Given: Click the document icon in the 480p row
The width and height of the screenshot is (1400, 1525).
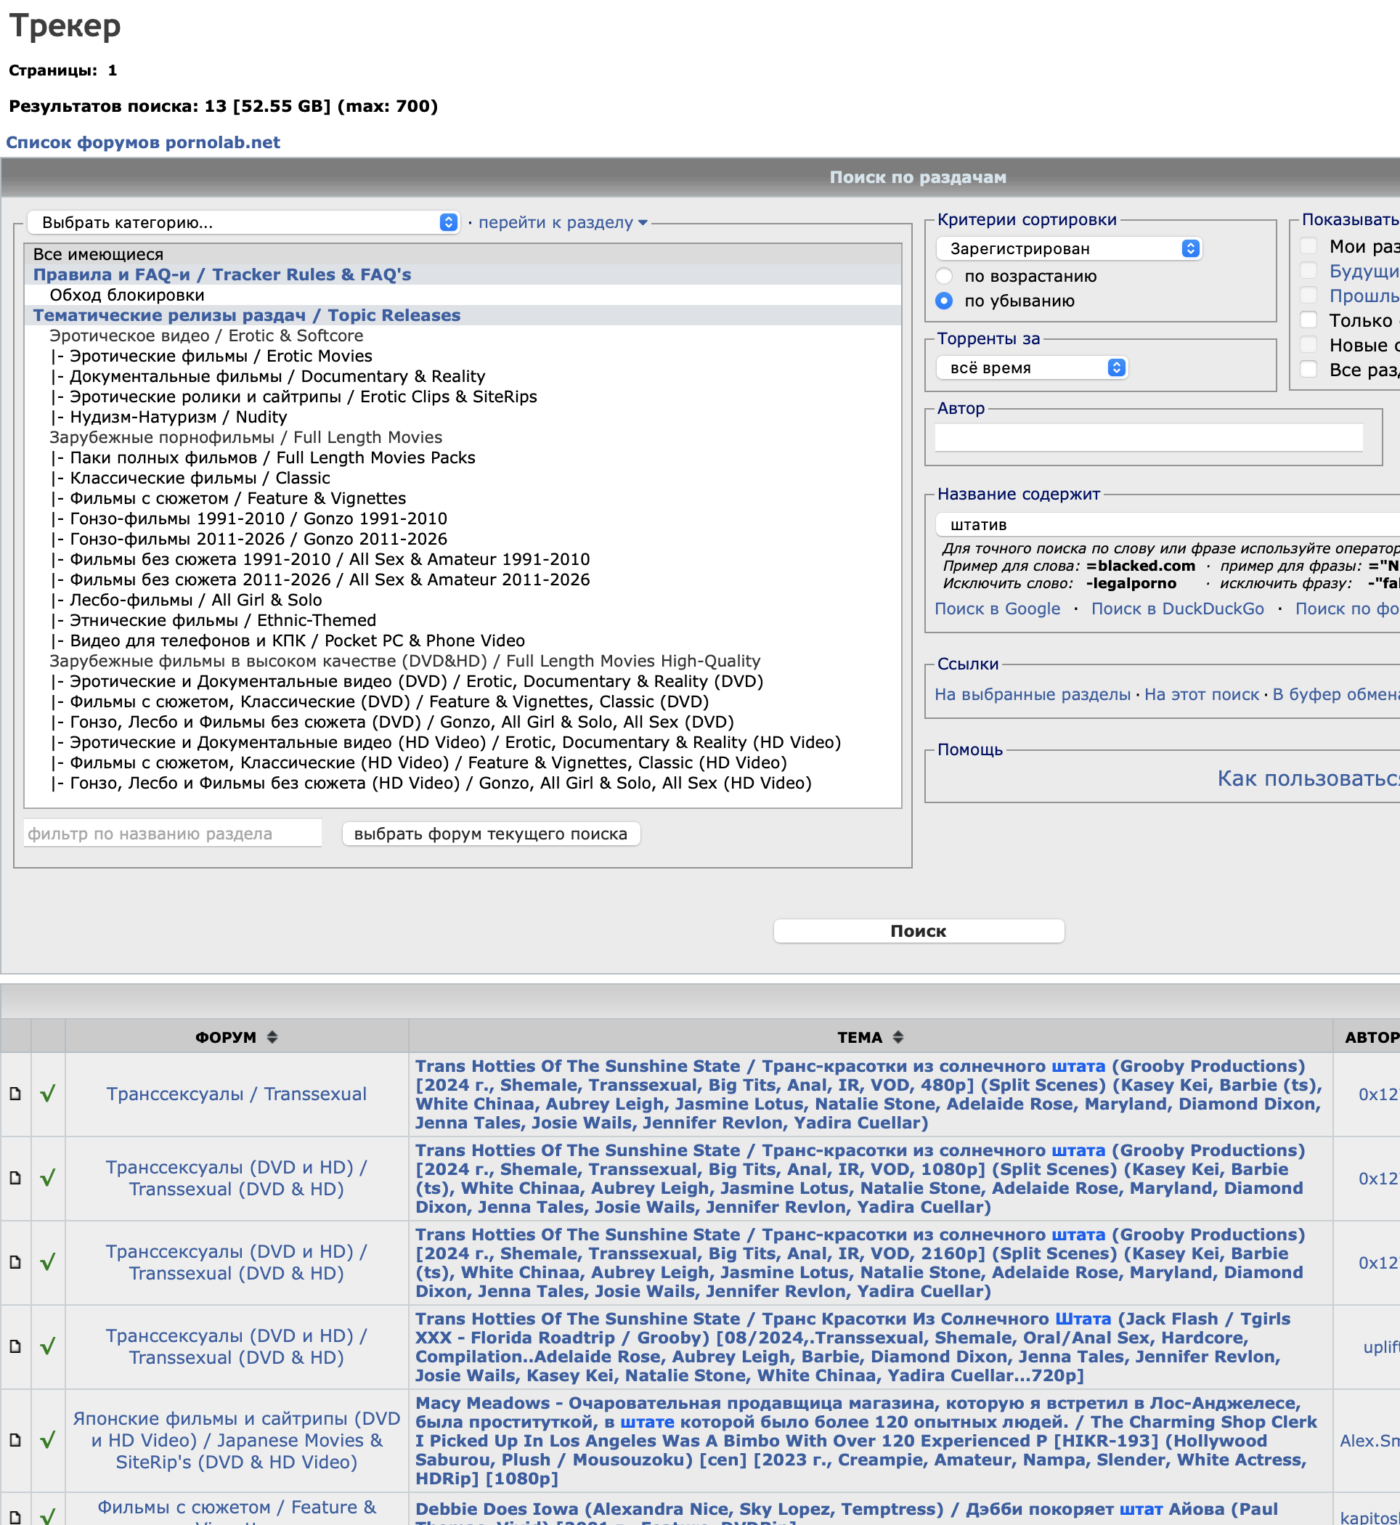Looking at the screenshot, I should click(15, 1094).
